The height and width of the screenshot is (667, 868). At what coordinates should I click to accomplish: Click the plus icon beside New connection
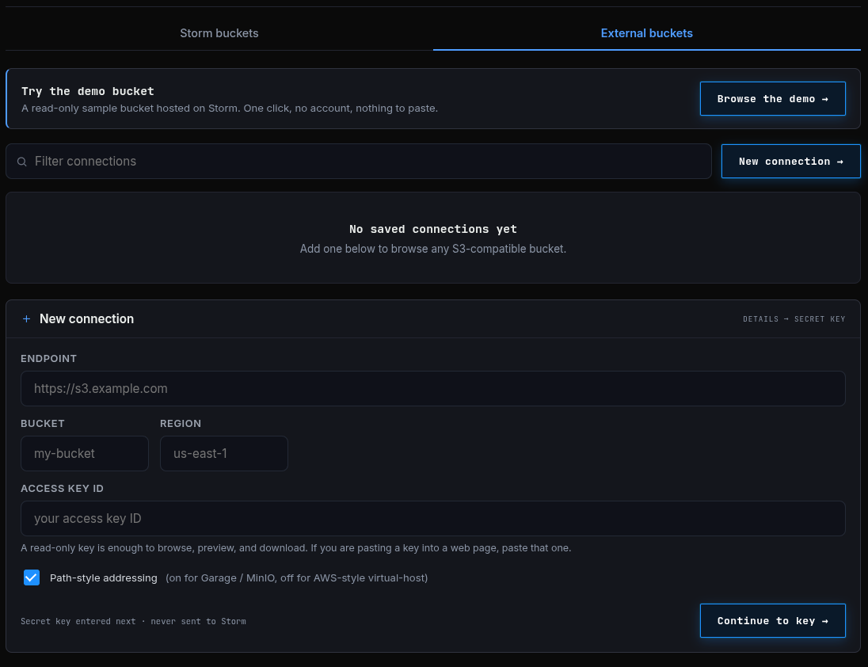(x=26, y=318)
